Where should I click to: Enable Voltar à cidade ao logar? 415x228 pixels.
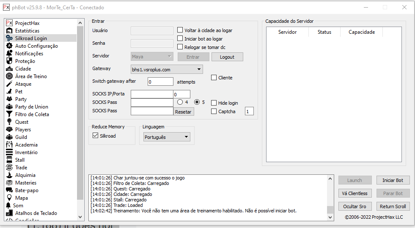coord(180,30)
